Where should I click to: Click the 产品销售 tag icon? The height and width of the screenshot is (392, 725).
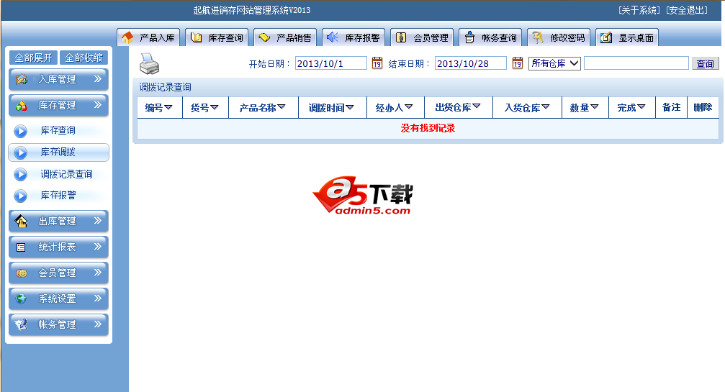[264, 37]
